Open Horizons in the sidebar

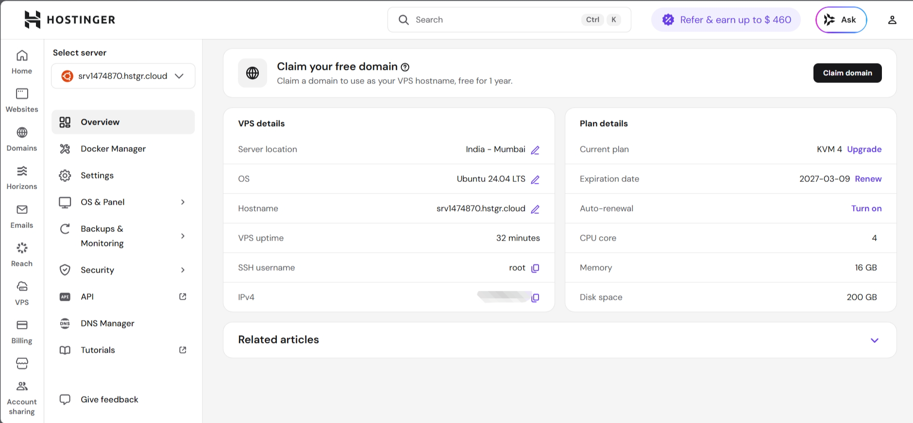coord(22,178)
